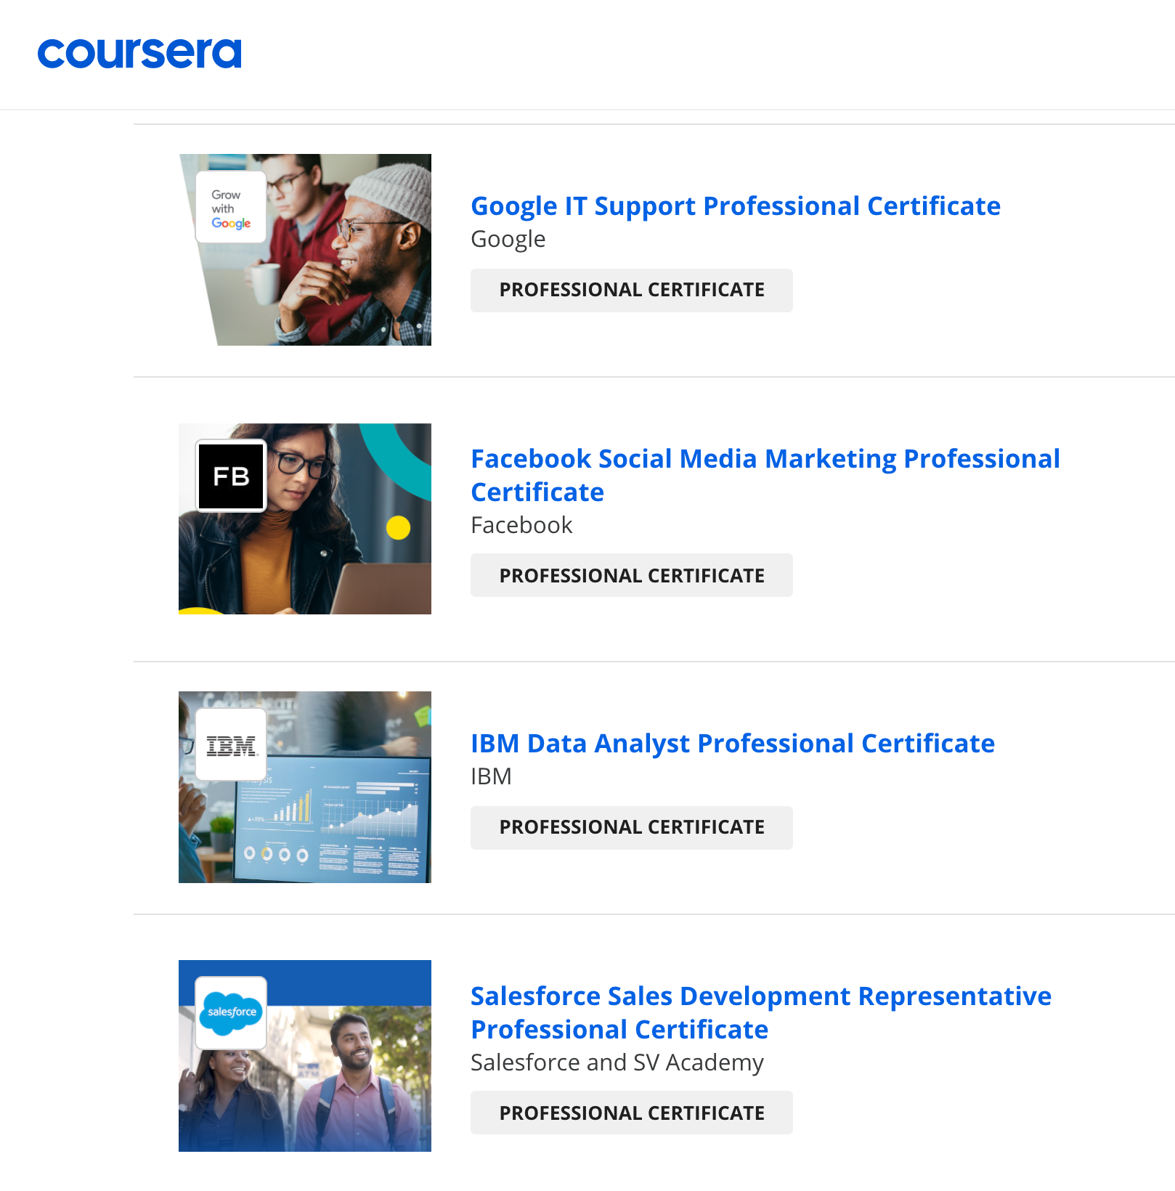Screen dimensions: 1175x1191
Task: Click the Coursera logo in the header
Action: 139,54
